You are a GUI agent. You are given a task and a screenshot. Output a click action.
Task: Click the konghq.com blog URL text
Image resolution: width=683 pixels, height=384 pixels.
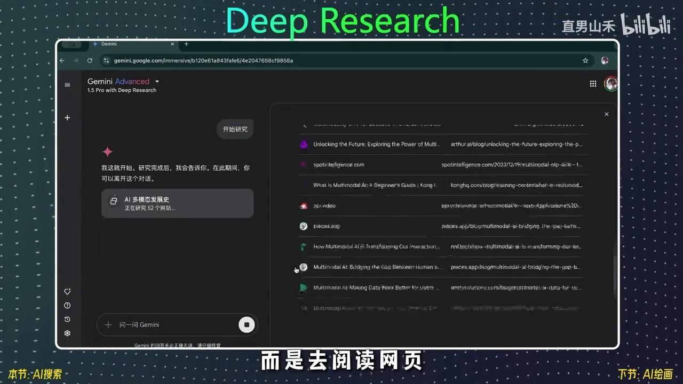517,185
